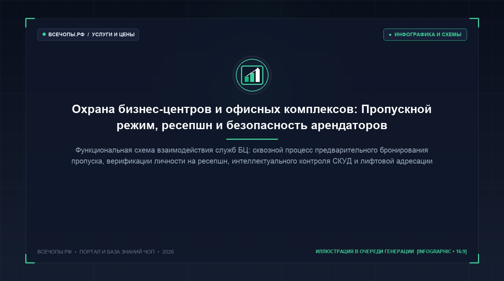Click the ИЛЛЮСТРАЦИЯ В ОЧЕРЕДИ ГЕНЕРАЦИИ status text
This screenshot has width=504, height=281.
click(x=391, y=251)
